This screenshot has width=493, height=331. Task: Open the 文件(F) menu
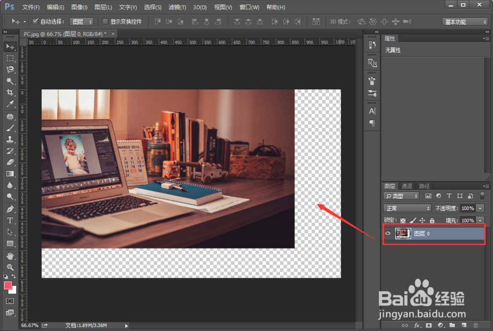click(x=31, y=7)
